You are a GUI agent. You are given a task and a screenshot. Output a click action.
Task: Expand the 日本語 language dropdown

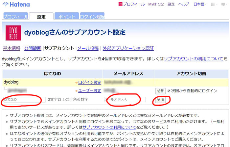point(200,4)
